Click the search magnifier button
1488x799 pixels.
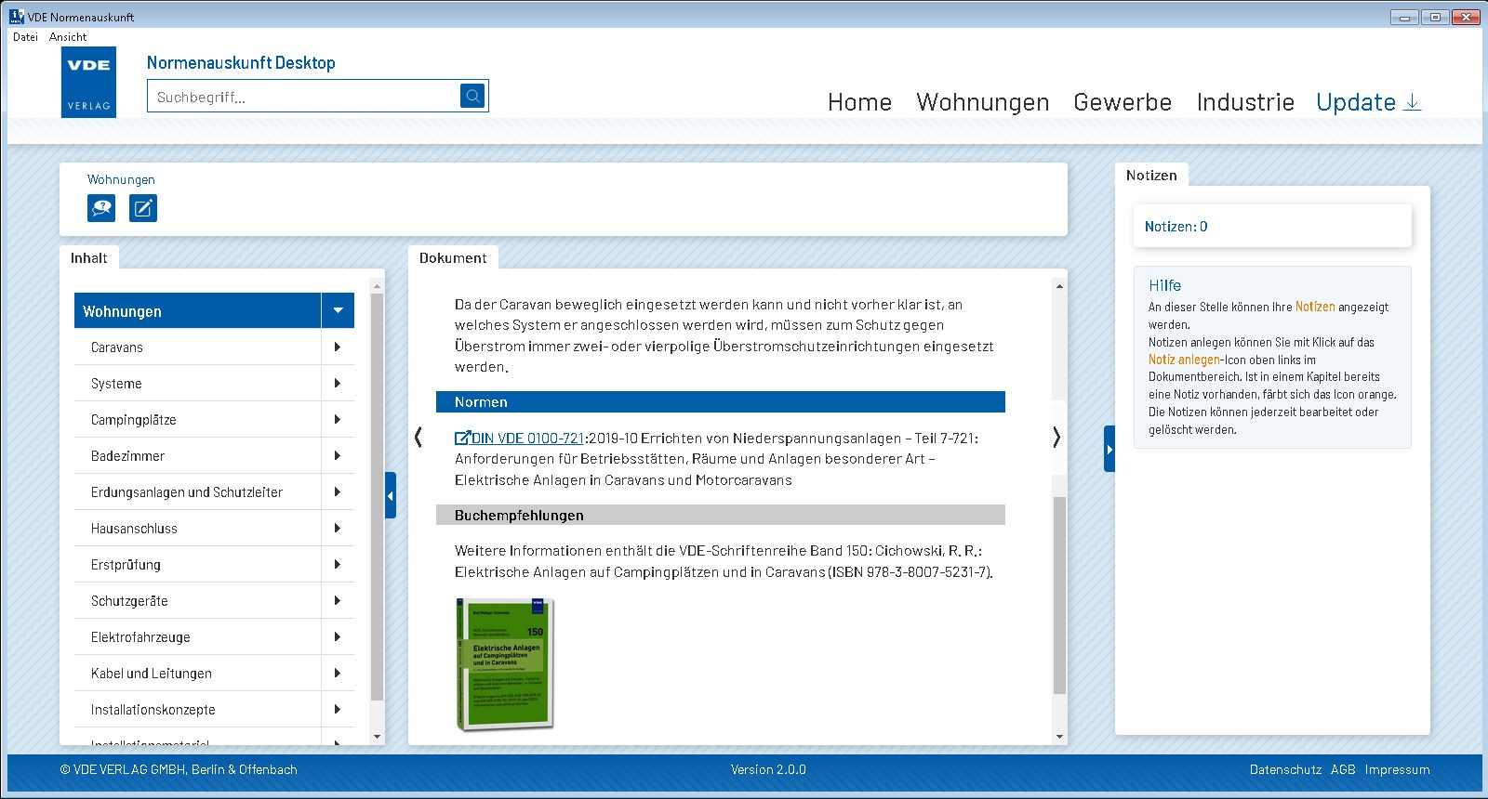[x=472, y=96]
